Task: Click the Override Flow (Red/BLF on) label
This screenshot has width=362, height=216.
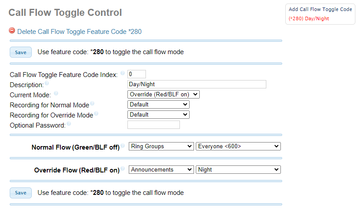Action: [x=77, y=170]
